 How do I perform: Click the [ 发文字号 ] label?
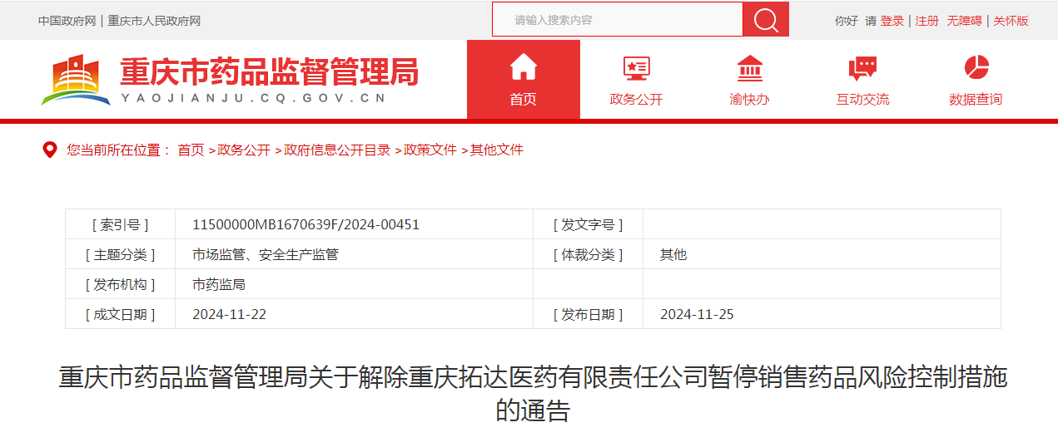(x=588, y=224)
